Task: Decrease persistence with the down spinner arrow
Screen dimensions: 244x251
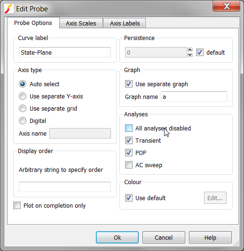Action: click(190, 55)
